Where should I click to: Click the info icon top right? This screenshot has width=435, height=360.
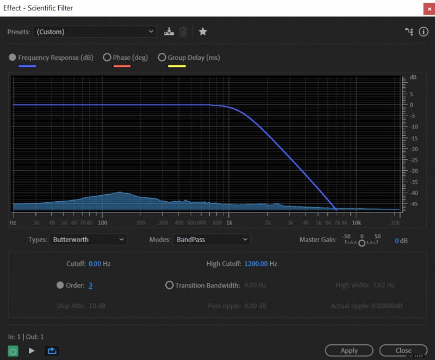coord(424,32)
